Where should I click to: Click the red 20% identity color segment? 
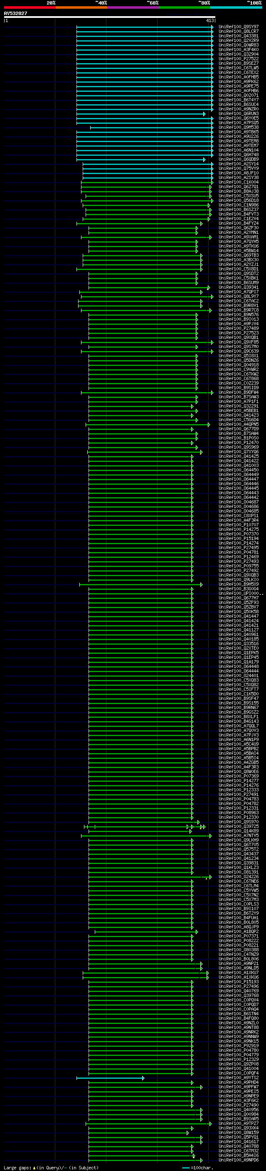click(x=30, y=7)
